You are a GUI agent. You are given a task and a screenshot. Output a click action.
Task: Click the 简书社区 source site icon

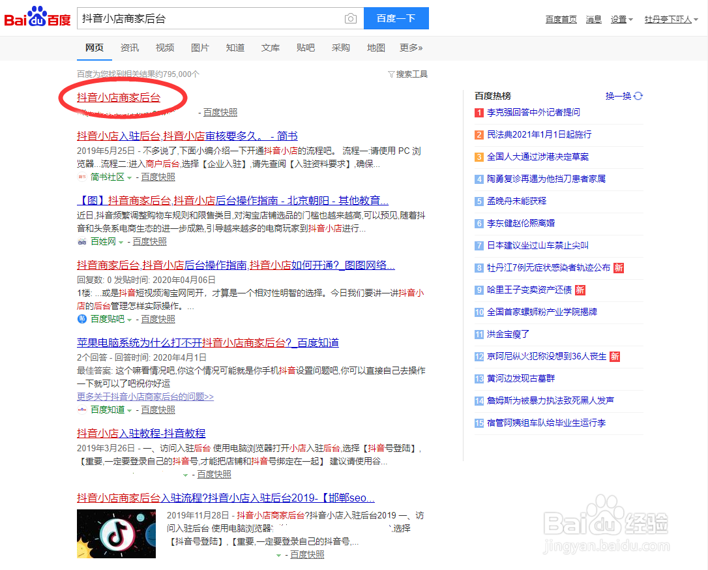pos(81,176)
